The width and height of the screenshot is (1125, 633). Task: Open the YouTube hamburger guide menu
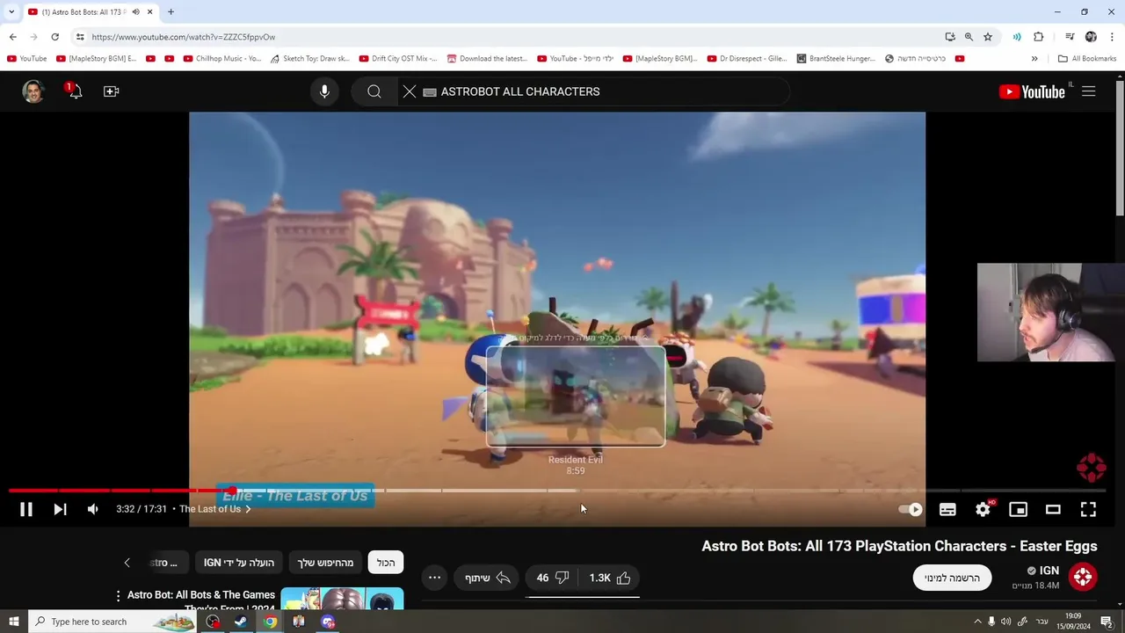1088,91
